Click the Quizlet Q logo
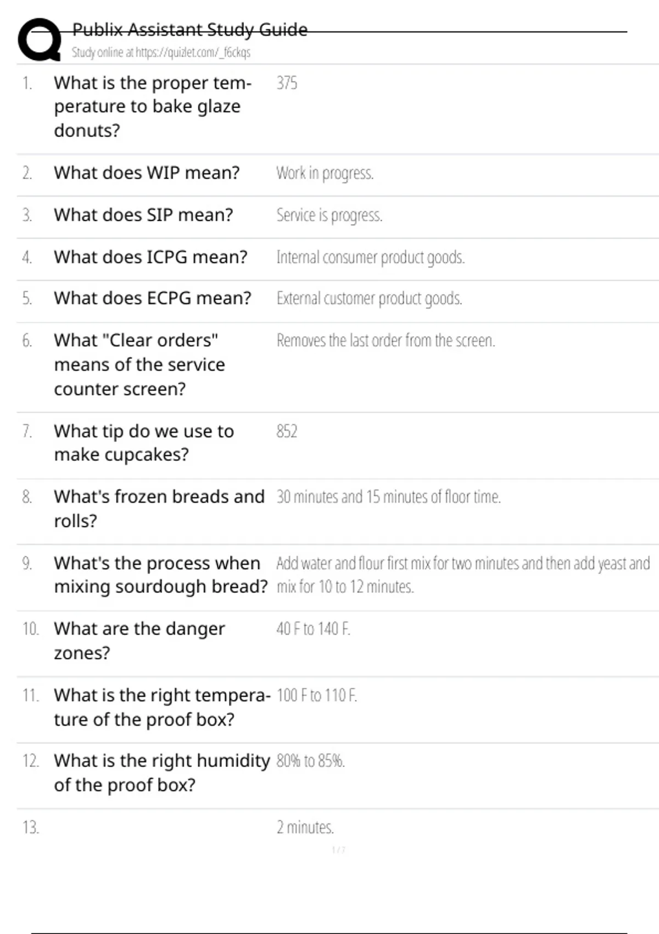 coord(40,40)
